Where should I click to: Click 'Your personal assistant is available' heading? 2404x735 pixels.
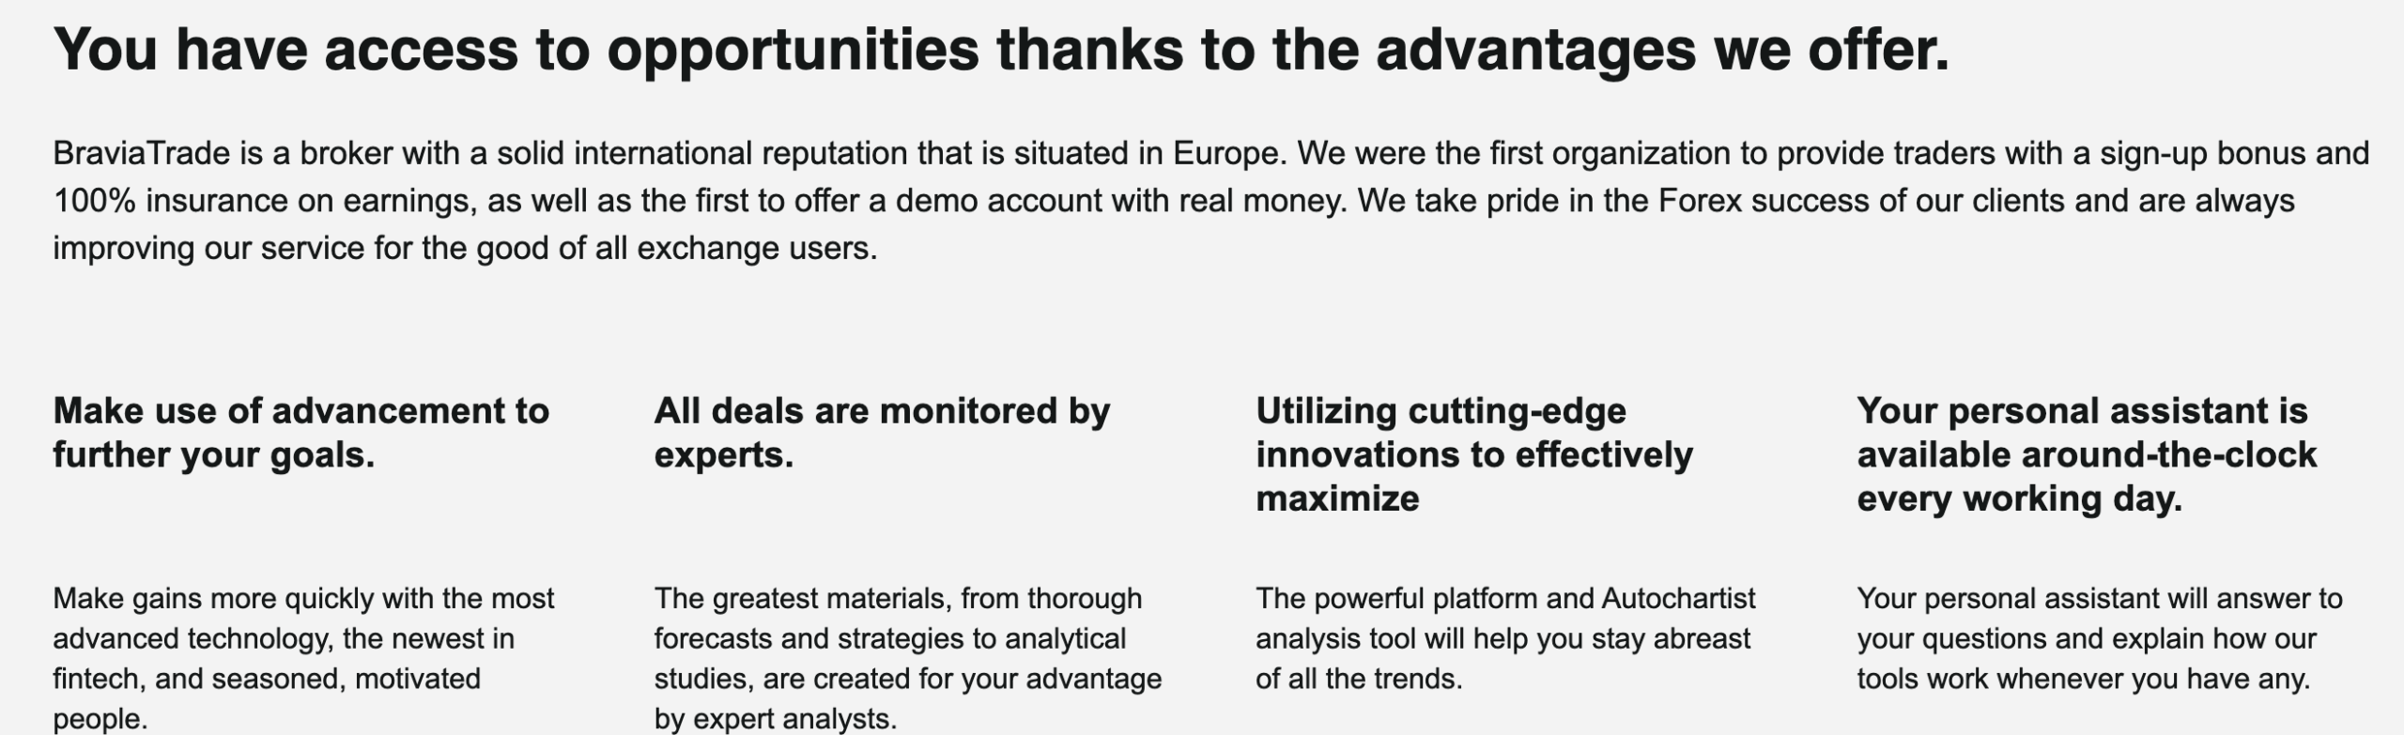[2087, 454]
